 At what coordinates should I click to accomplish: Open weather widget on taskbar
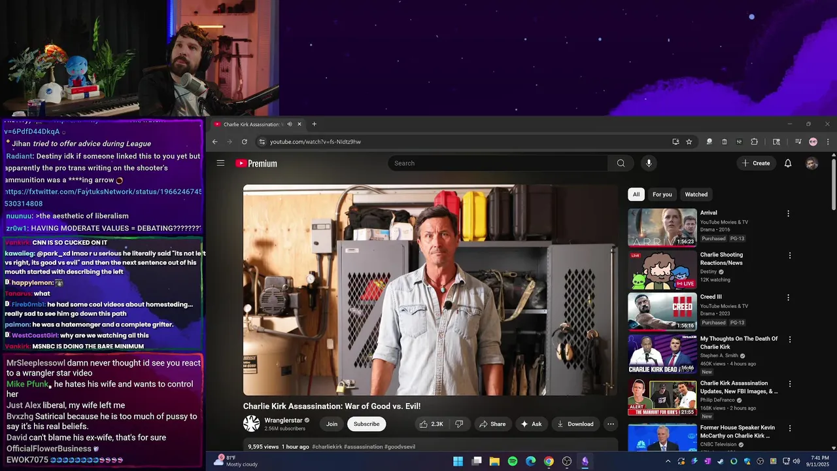[x=235, y=461]
